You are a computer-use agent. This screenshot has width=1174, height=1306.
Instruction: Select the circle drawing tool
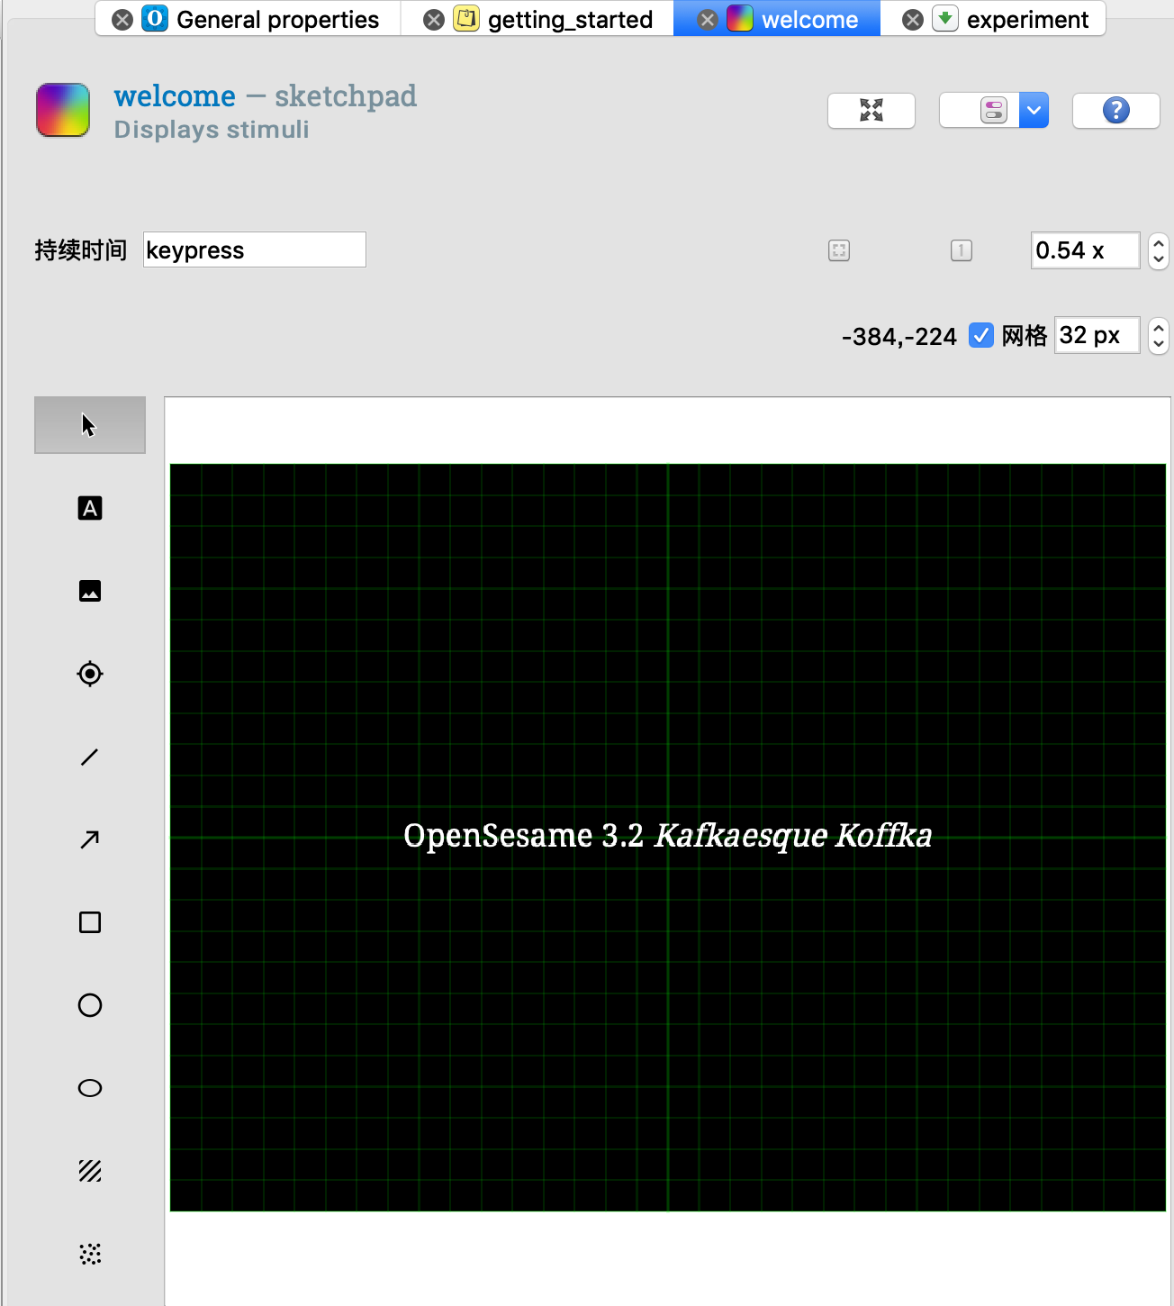coord(89,1005)
